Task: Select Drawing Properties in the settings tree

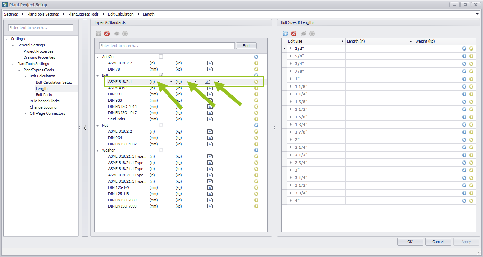Action: [x=39, y=57]
